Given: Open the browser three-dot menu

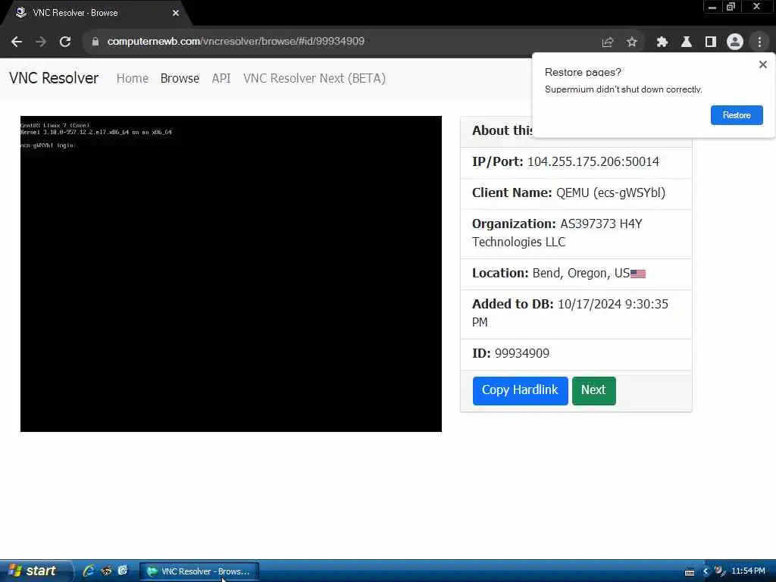Looking at the screenshot, I should click(759, 42).
